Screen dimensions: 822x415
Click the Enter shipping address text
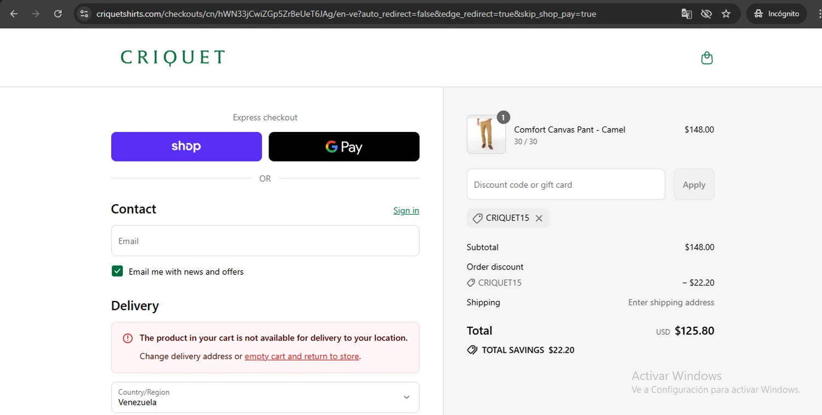tap(671, 302)
